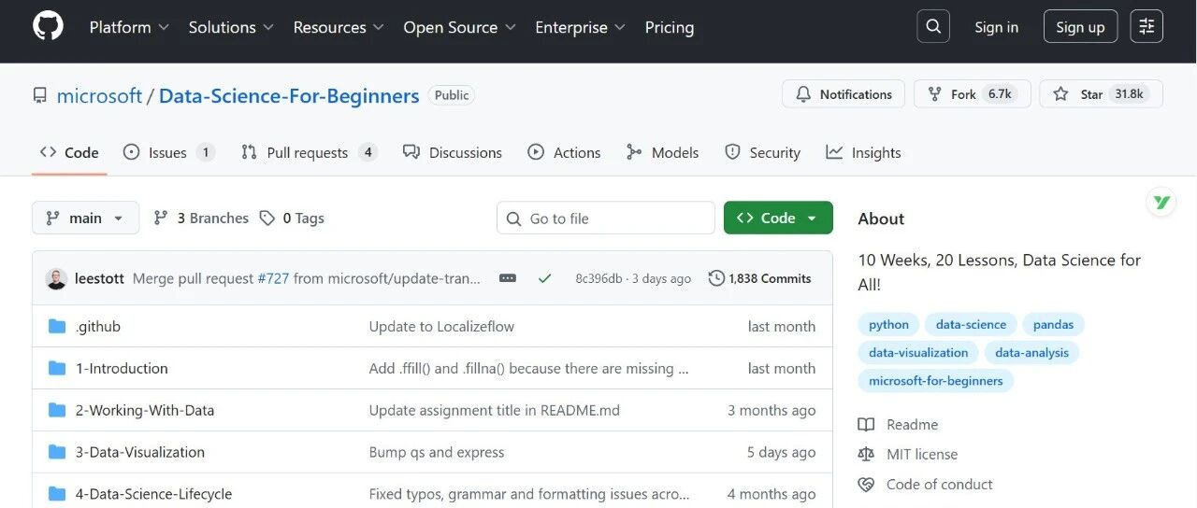This screenshot has width=1197, height=508.
Task: Open the search magnifier icon
Action: (933, 27)
